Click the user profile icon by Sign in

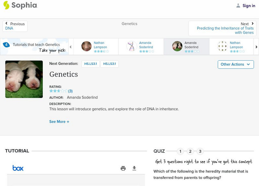coord(238,5)
